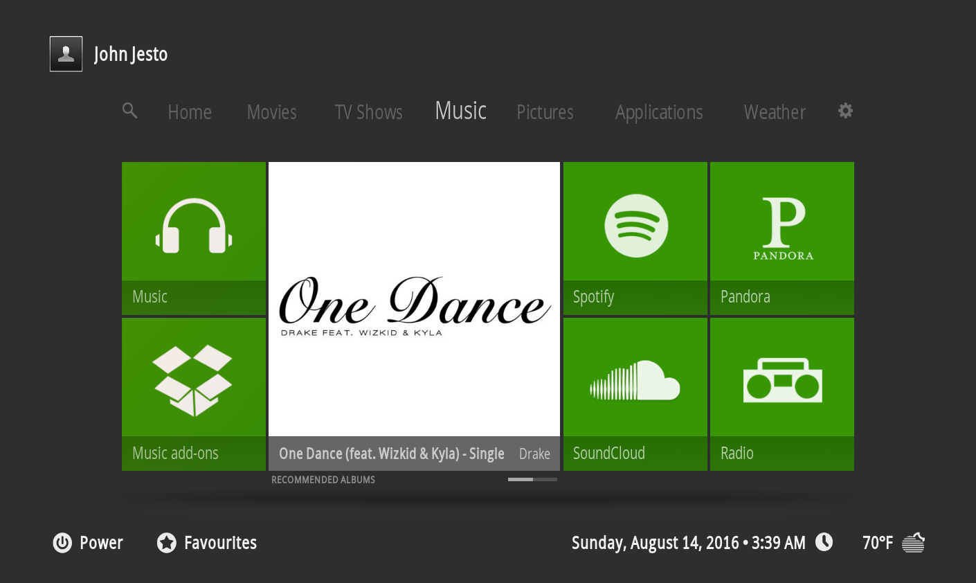This screenshot has height=583, width=976.
Task: Open the Pictures menu
Action: [x=545, y=112]
